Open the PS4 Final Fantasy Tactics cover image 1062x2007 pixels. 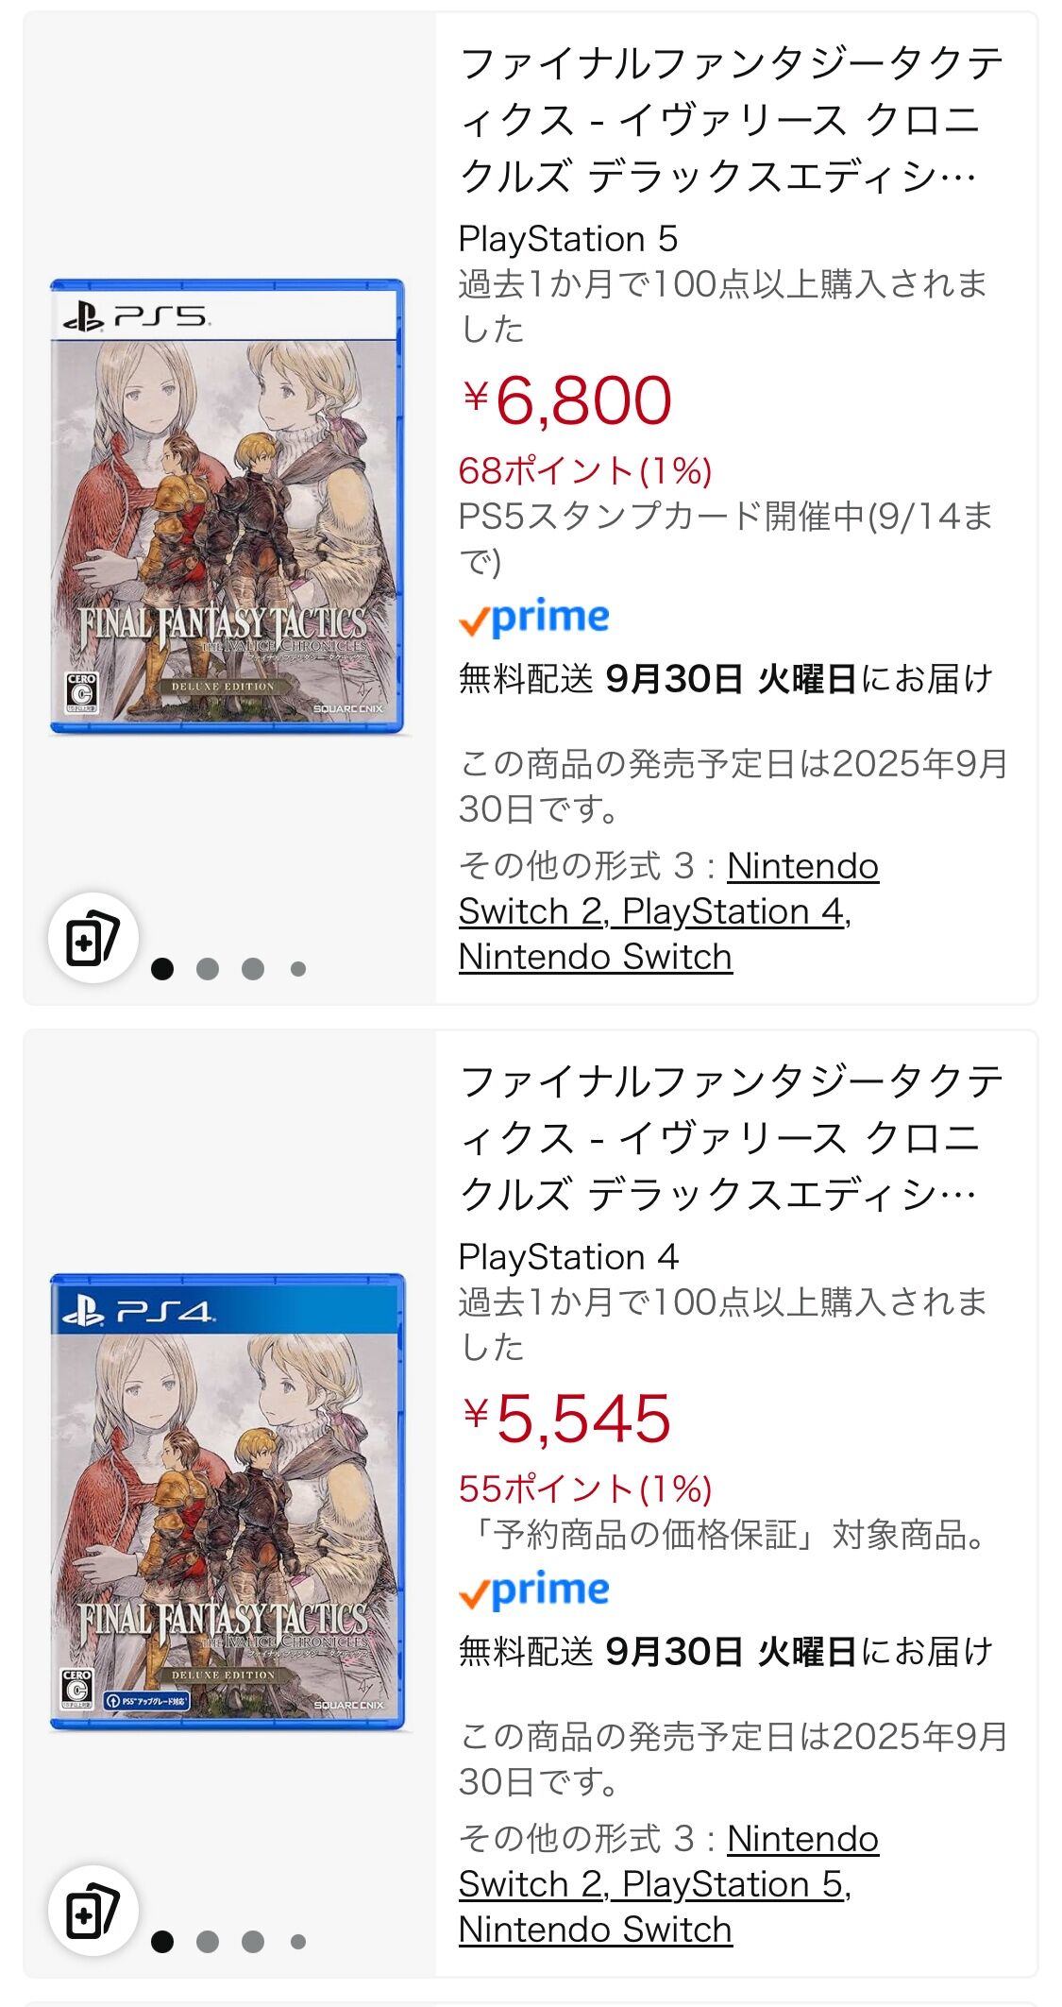pos(227,1502)
